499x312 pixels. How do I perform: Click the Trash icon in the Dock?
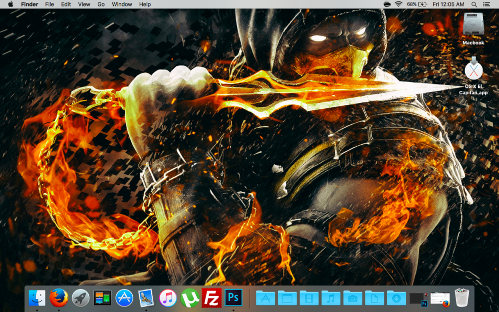[462, 298]
